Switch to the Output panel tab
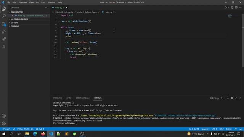244x137 pixels. (x=69, y=98)
